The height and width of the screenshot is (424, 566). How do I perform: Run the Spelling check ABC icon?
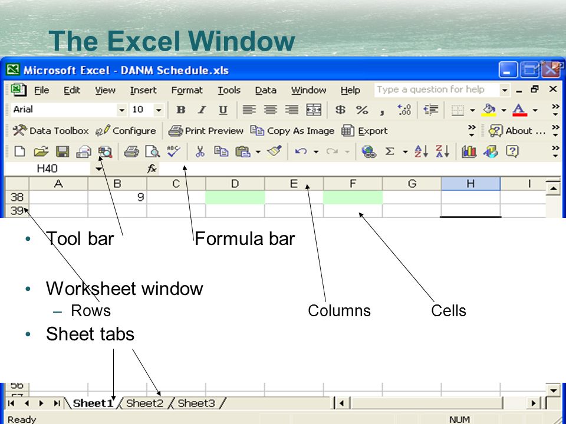click(173, 151)
